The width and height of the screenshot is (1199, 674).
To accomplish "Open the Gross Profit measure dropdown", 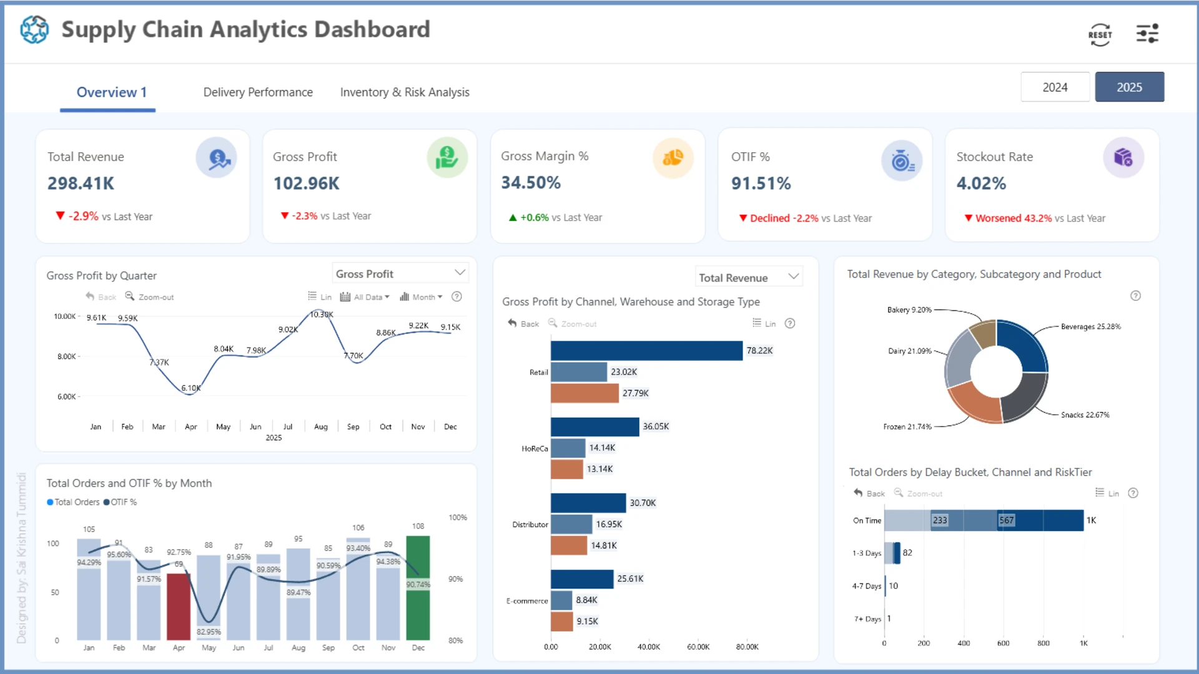I will click(x=400, y=274).
